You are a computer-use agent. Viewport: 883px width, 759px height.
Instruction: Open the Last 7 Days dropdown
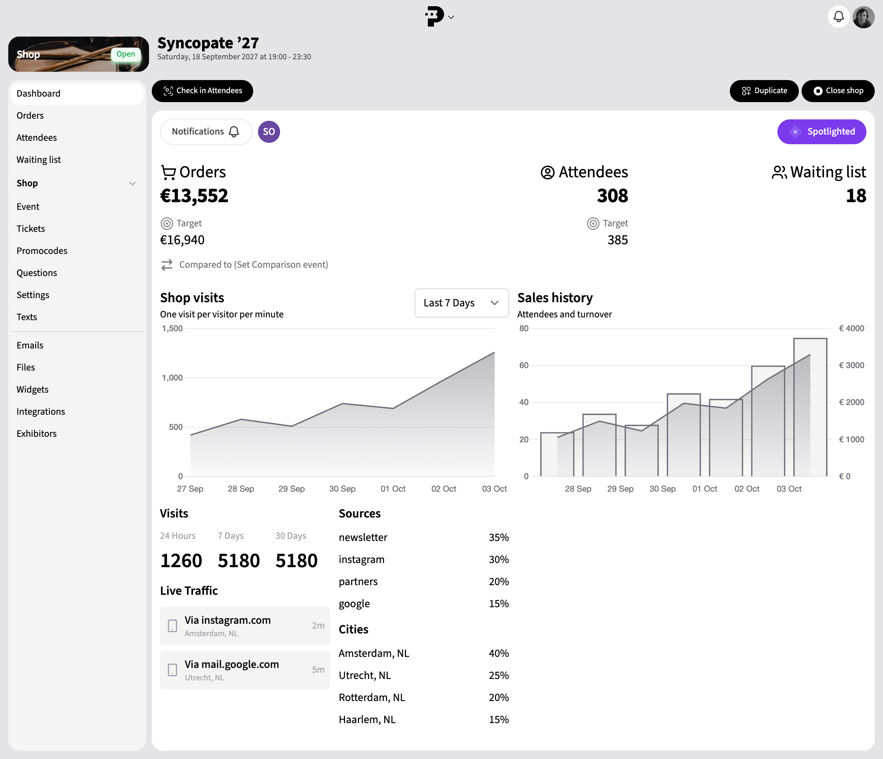pos(461,303)
